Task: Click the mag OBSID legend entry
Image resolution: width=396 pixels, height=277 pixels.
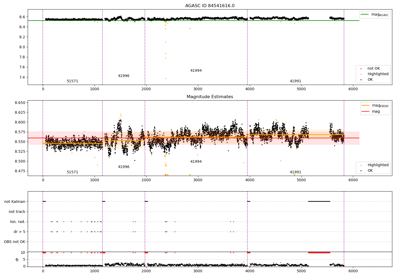Action: click(375, 106)
